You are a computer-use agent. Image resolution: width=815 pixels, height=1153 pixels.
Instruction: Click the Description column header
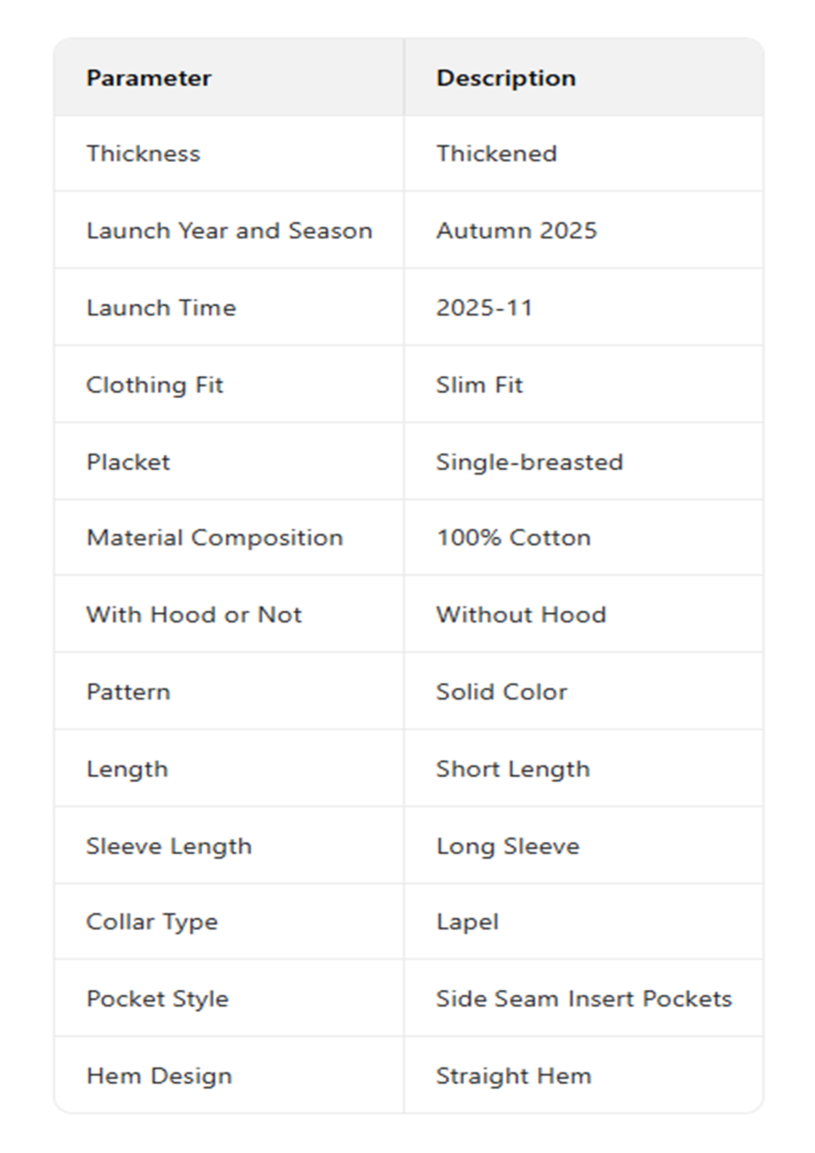pyautogui.click(x=506, y=78)
